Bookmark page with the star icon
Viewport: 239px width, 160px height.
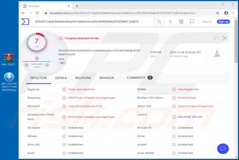218,13
